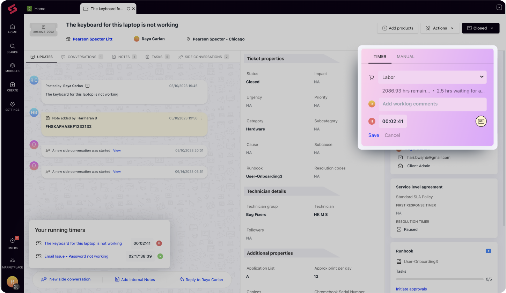Cancel the worklog timer entry

tap(392, 135)
